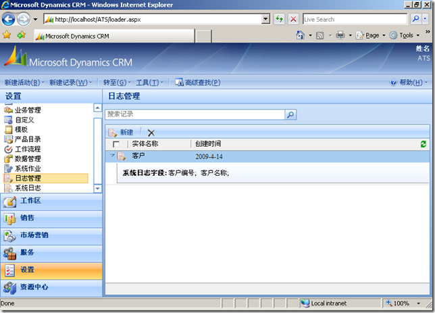435x313 pixels.
Task: Open the 新建活动(B) menu
Action: [x=24, y=82]
